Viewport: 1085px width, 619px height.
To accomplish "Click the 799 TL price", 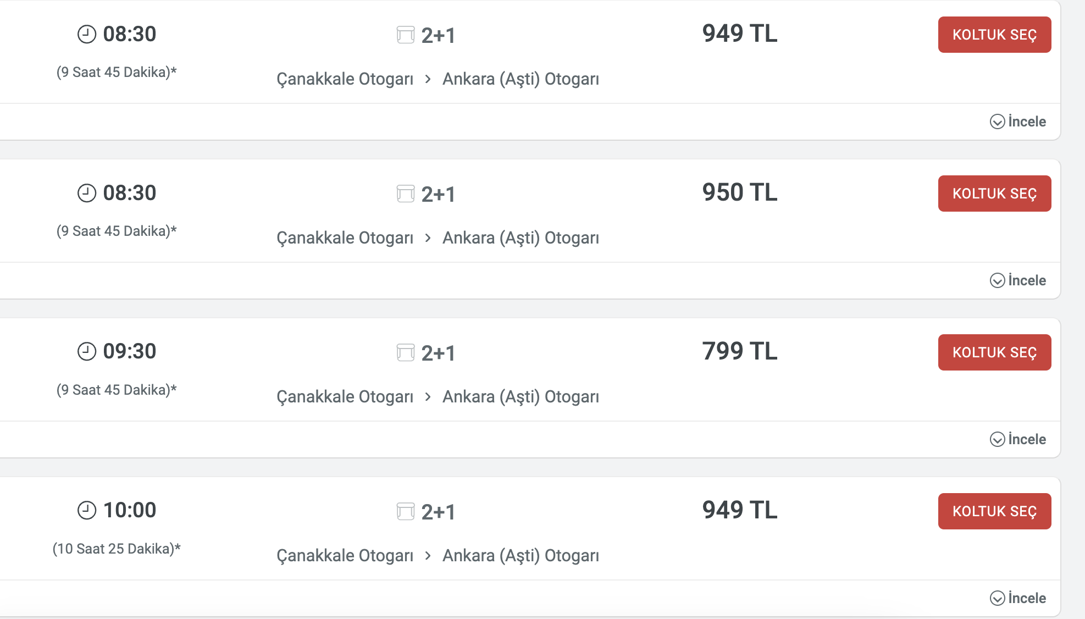I will (x=740, y=351).
